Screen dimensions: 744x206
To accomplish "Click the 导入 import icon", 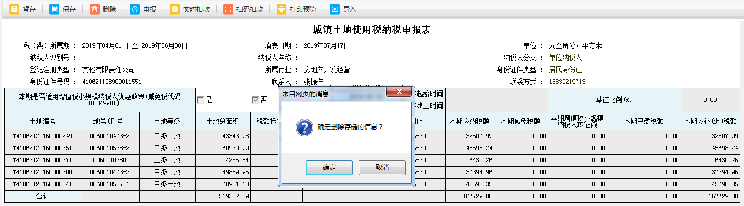I will pos(335,9).
